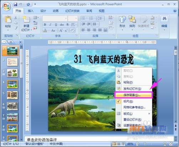Screen dimensions: 179x147
Task: Switch to the 插入 ribbon tab
Action: [x=31, y=11]
